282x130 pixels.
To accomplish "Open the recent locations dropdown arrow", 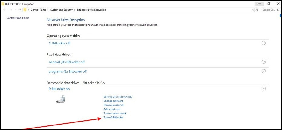I will [15, 10].
